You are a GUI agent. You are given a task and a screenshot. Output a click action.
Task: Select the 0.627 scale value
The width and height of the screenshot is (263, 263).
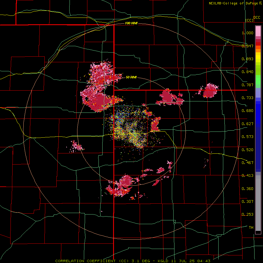point(248,124)
